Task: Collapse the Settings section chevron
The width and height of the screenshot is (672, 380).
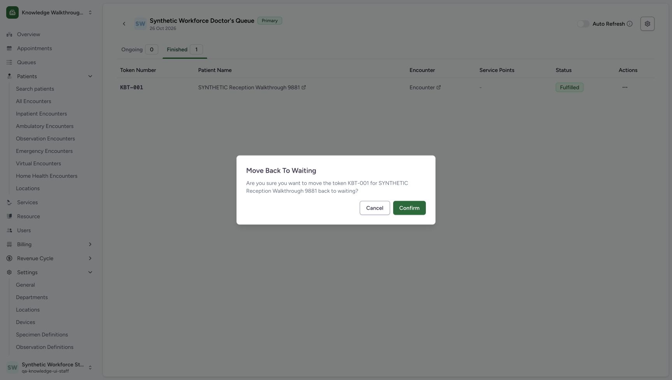Action: click(90, 272)
